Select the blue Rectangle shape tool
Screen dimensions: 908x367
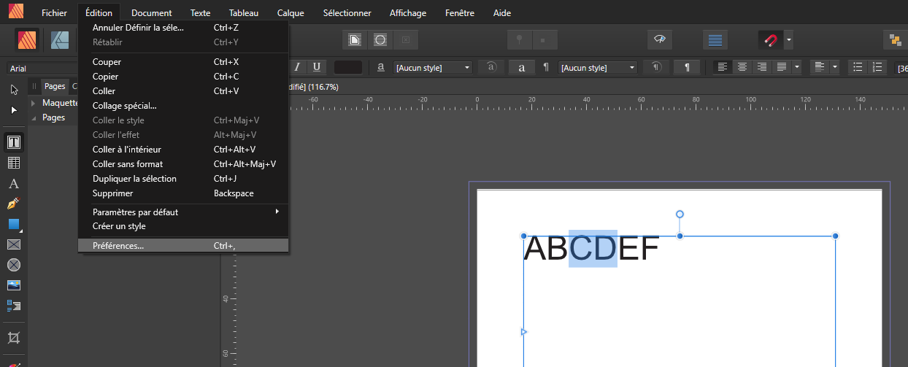tap(14, 224)
